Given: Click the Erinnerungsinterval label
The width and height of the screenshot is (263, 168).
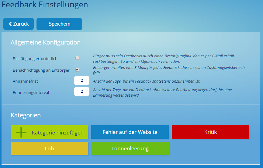Looking at the screenshot, I should pyautogui.click(x=31, y=92).
